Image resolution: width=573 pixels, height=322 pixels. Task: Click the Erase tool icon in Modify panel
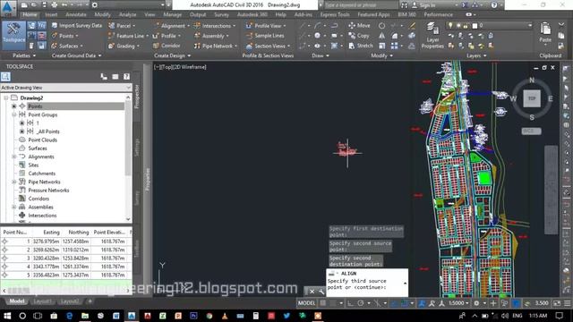[412, 26]
